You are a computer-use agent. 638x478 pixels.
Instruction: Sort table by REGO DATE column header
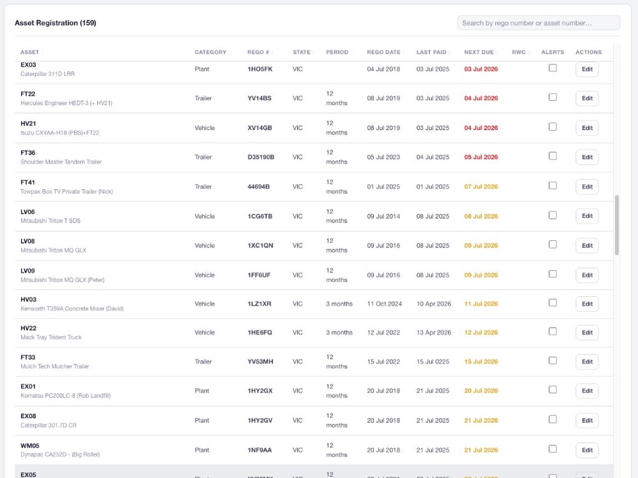[386, 52]
